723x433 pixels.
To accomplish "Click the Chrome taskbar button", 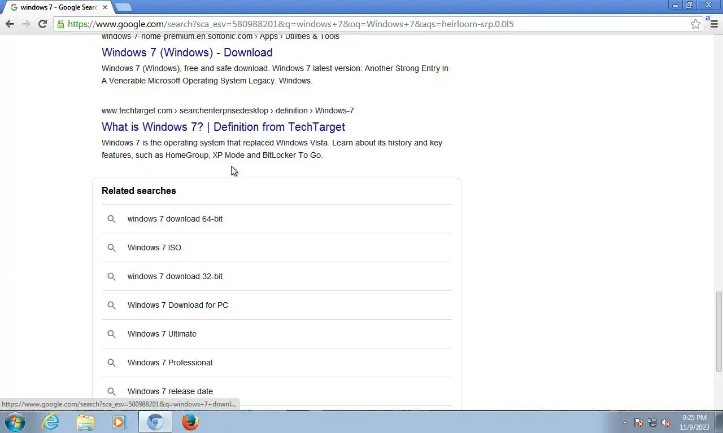I will click(x=155, y=422).
